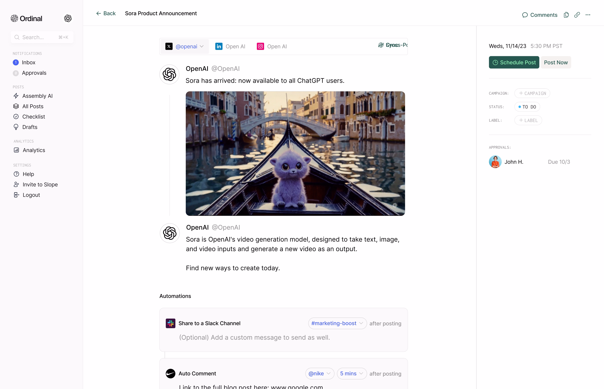The image size is (604, 389).
Task: Click the Slack icon in the automations
Action: point(170,323)
